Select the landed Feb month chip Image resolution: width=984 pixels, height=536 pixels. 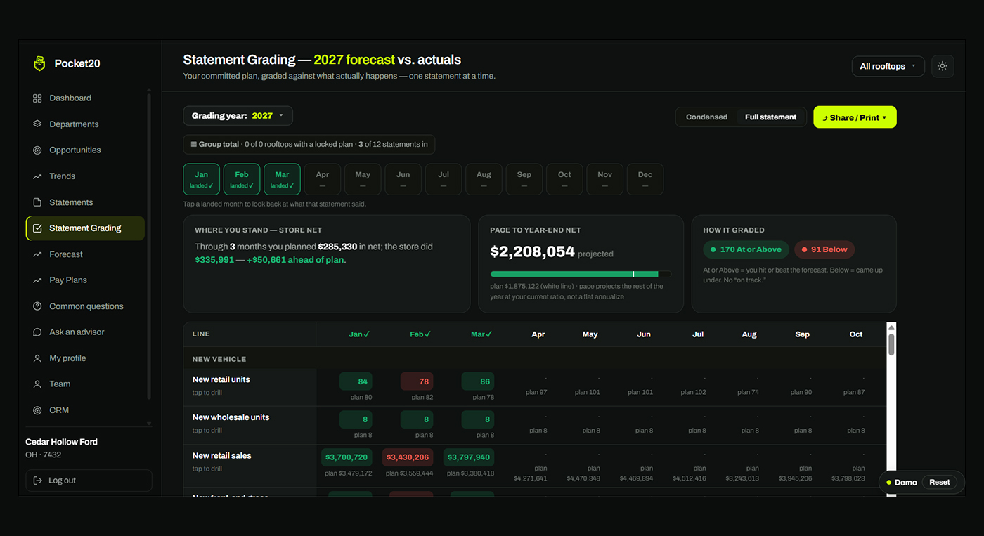242,179
